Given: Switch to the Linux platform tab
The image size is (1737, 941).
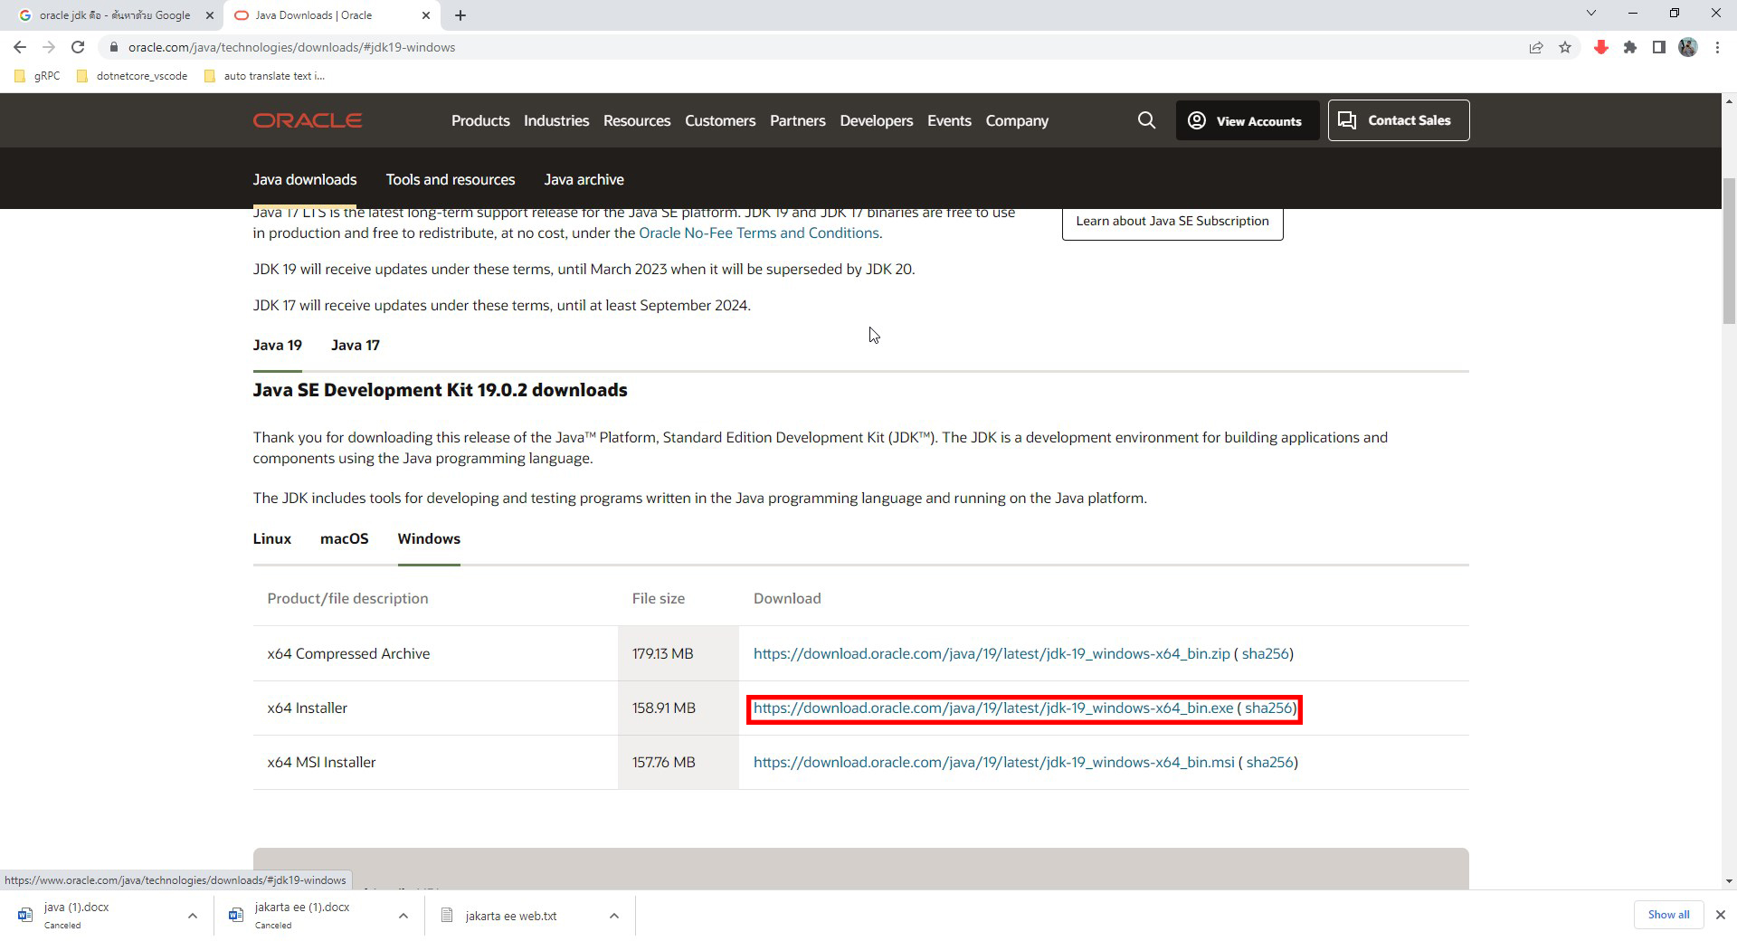Looking at the screenshot, I should click(272, 538).
